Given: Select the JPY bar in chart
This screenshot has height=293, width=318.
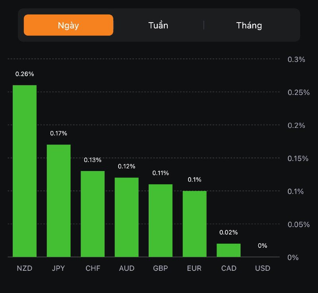Looking at the screenshot, I should coord(59,200).
